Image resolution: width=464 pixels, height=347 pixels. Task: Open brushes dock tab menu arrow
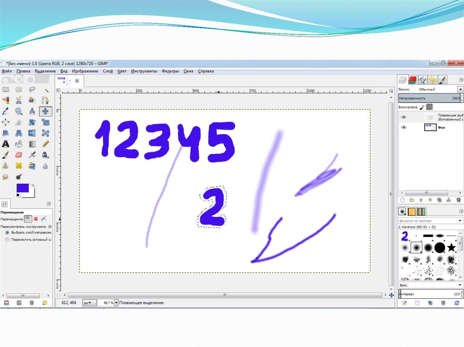[x=461, y=211]
